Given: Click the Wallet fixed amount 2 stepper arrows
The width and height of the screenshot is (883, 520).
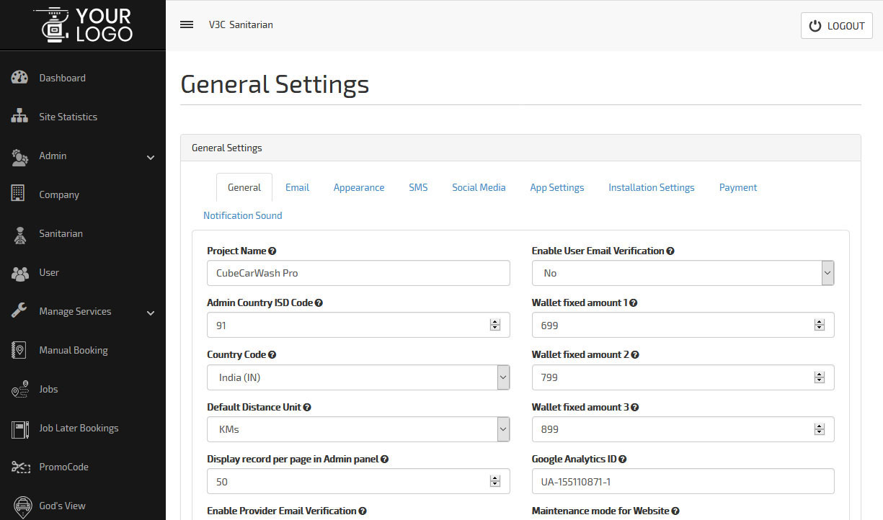Looking at the screenshot, I should [x=819, y=377].
